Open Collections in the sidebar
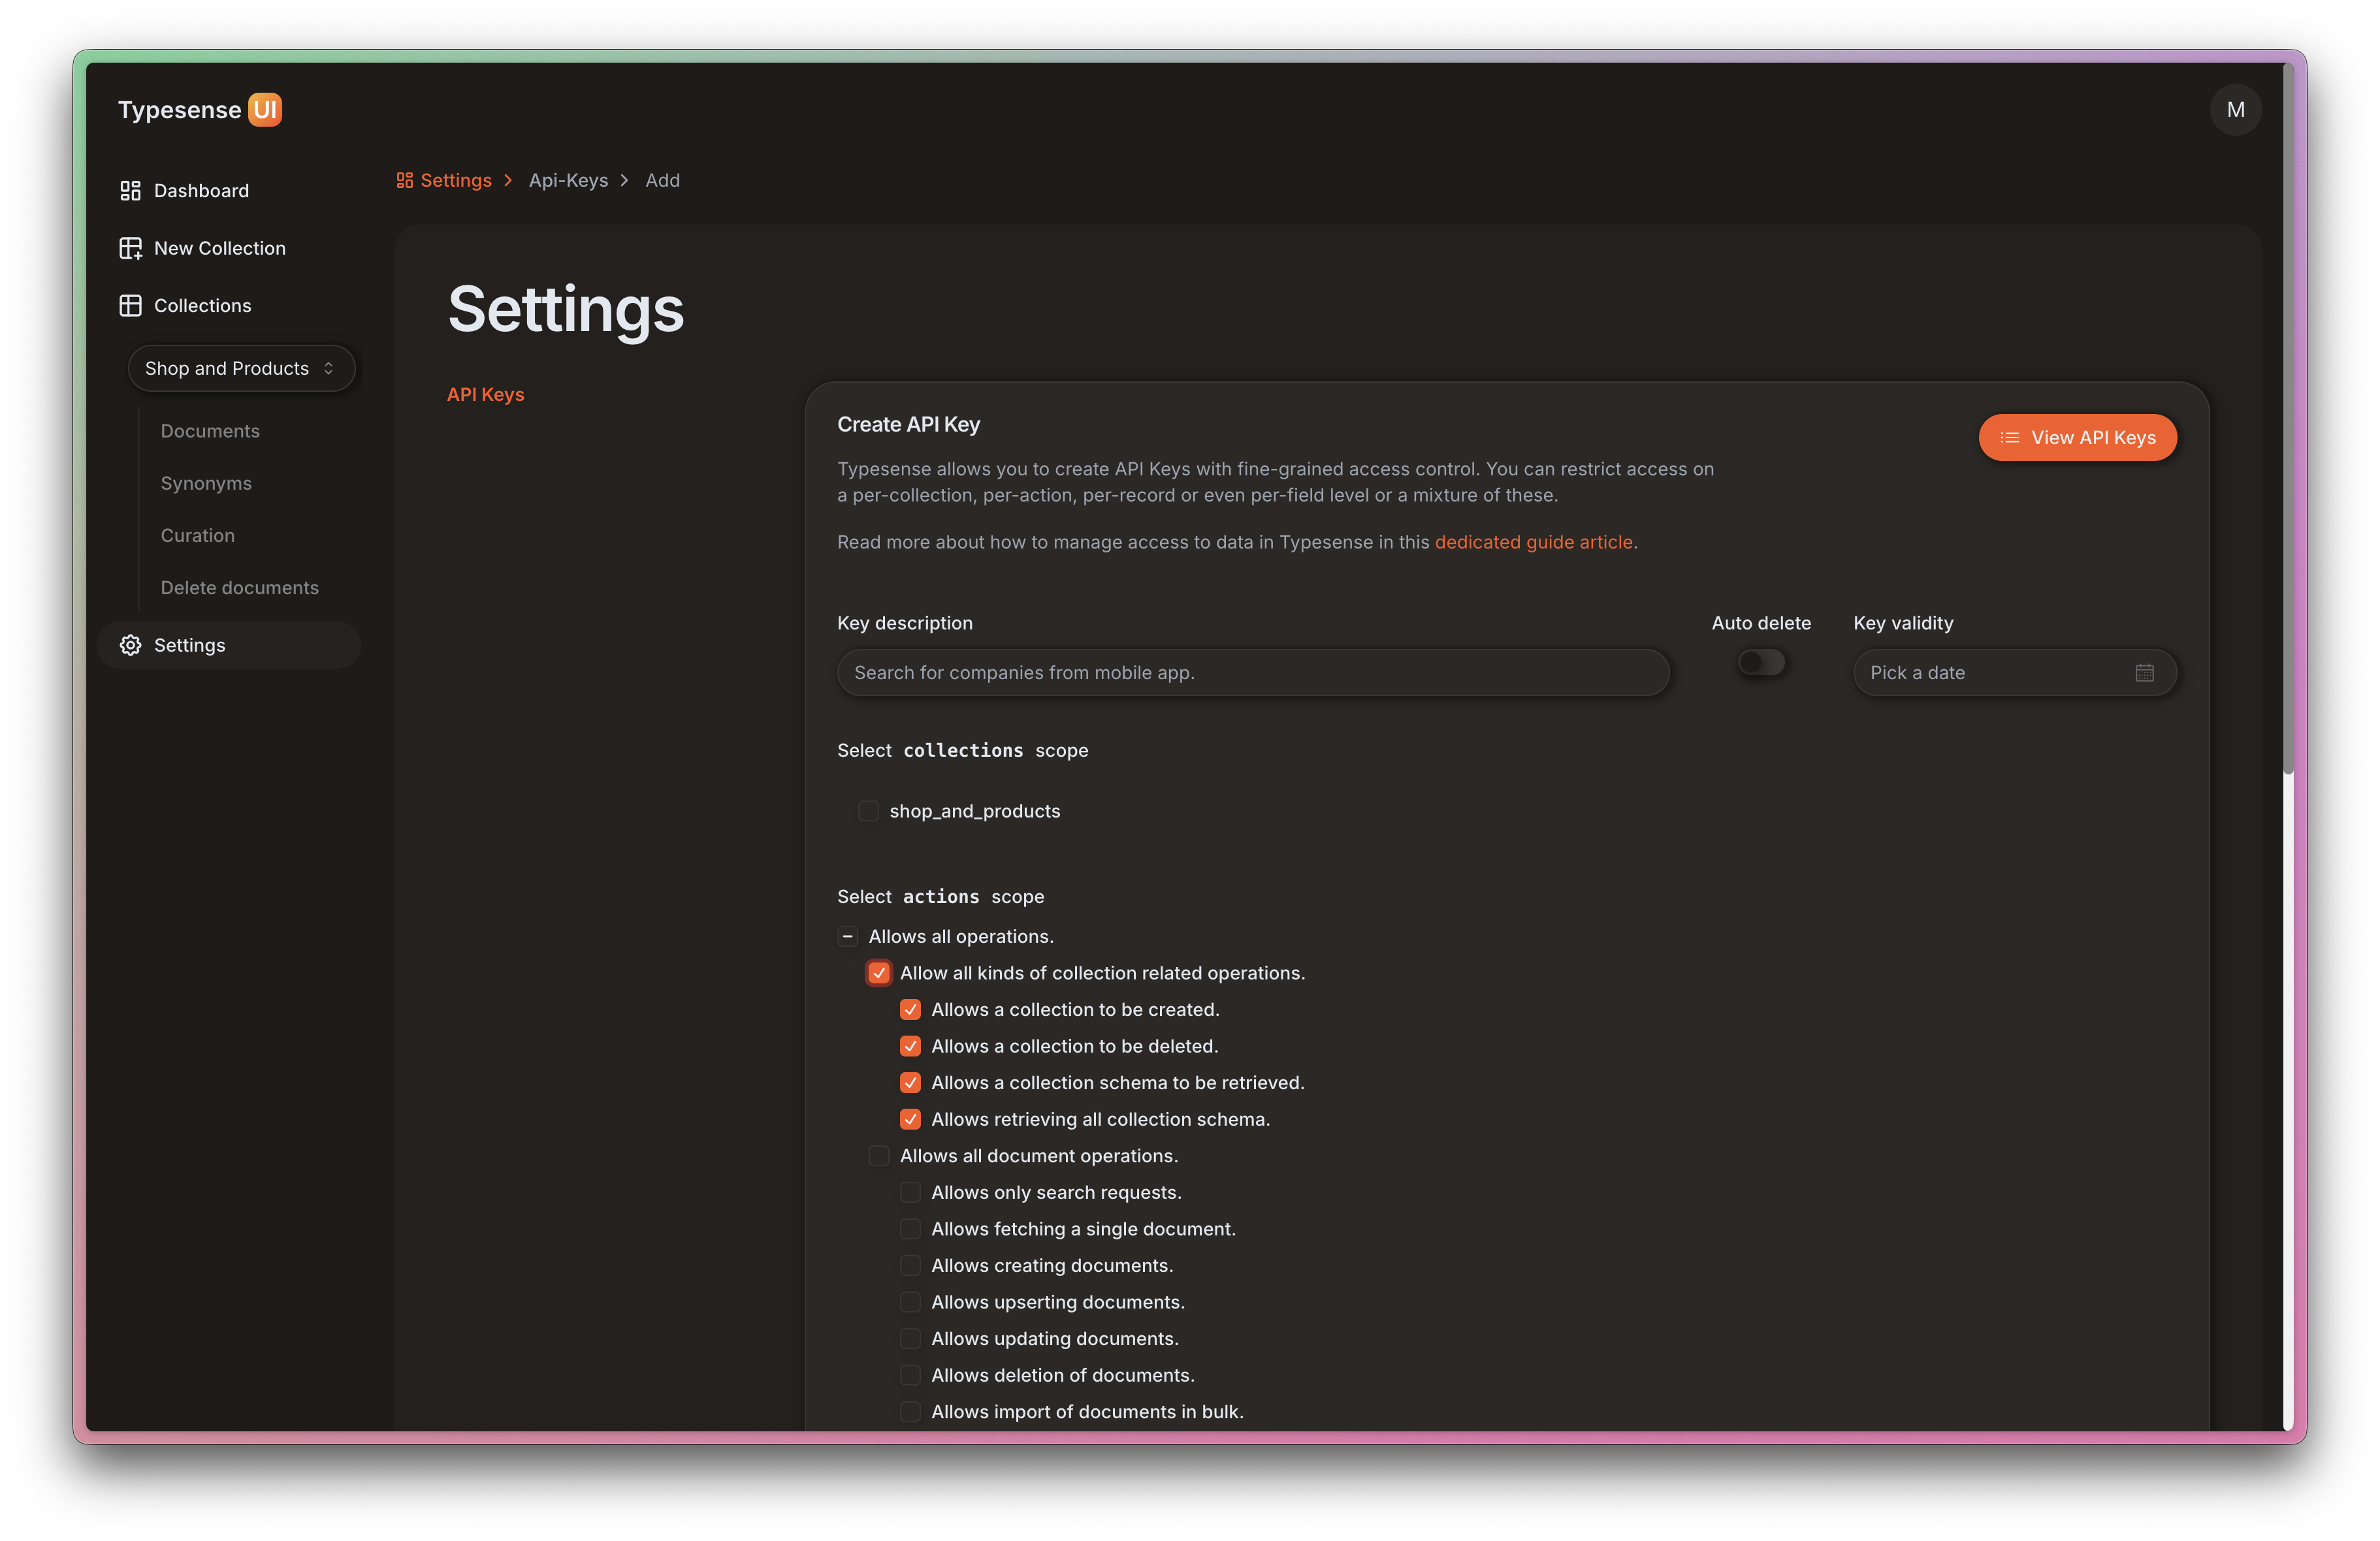 pyautogui.click(x=229, y=306)
